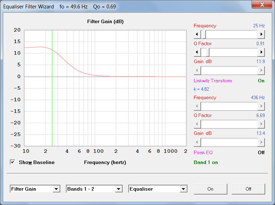
Task: Click the 6.69 Q Factor slider track
Action: 229,124
